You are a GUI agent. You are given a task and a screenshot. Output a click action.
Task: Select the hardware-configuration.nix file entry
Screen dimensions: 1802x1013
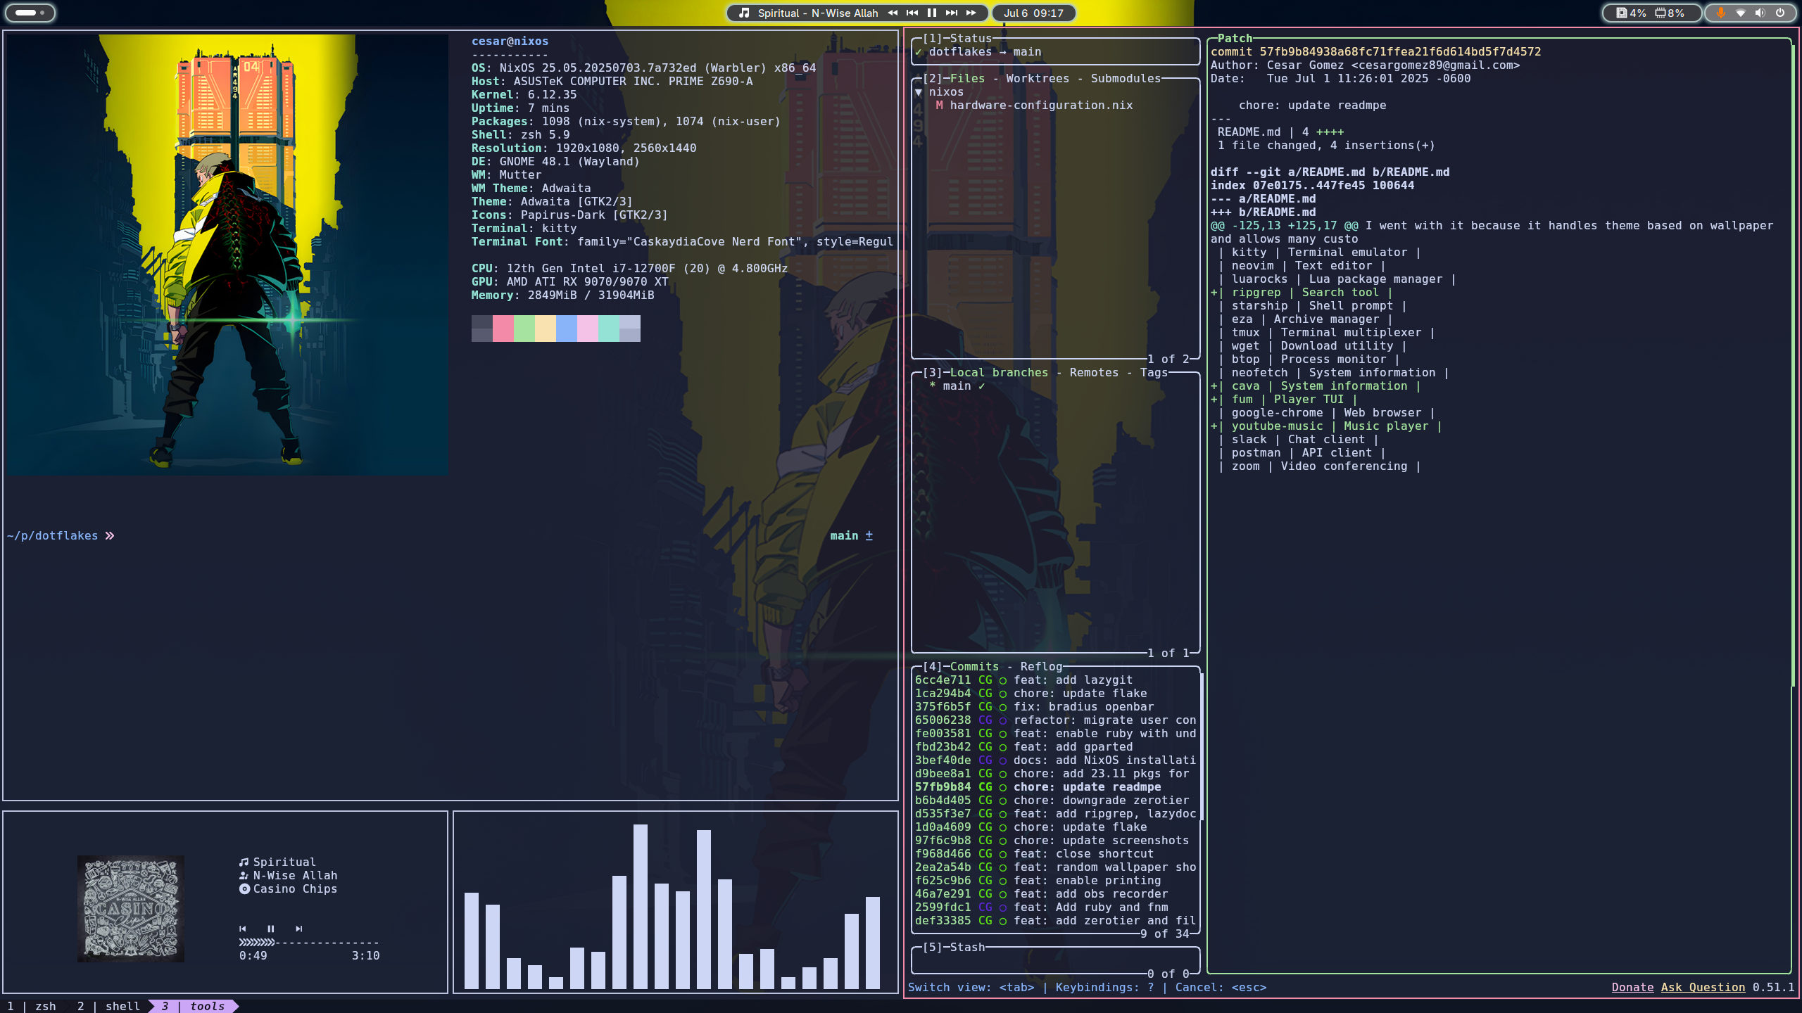pyautogui.click(x=1040, y=106)
